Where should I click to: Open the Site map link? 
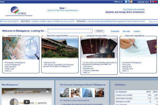[126, 31]
